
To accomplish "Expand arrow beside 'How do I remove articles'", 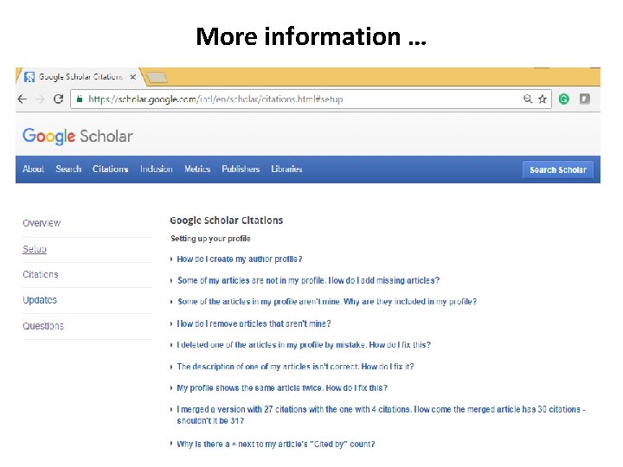I will coord(171,324).
